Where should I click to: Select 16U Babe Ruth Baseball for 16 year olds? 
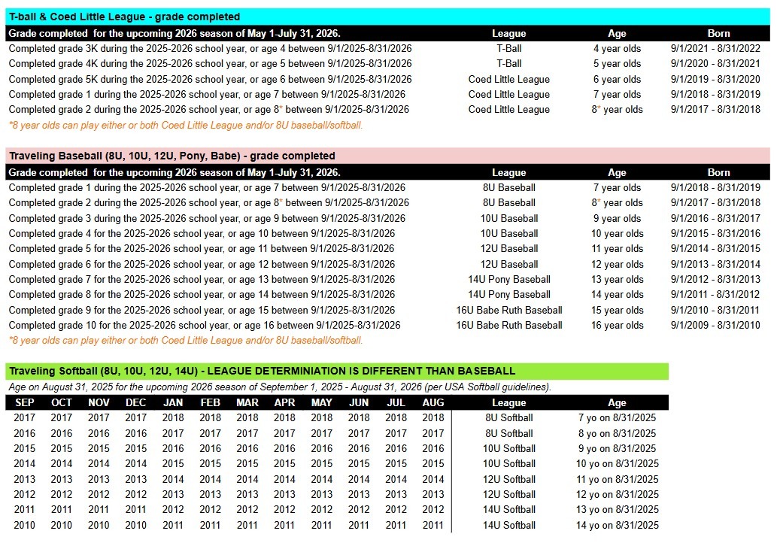509,326
